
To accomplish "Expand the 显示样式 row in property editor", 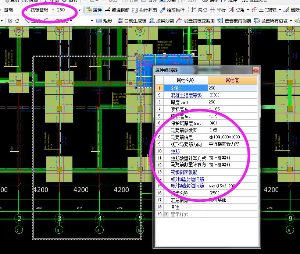I will pyautogui.click(x=167, y=214).
